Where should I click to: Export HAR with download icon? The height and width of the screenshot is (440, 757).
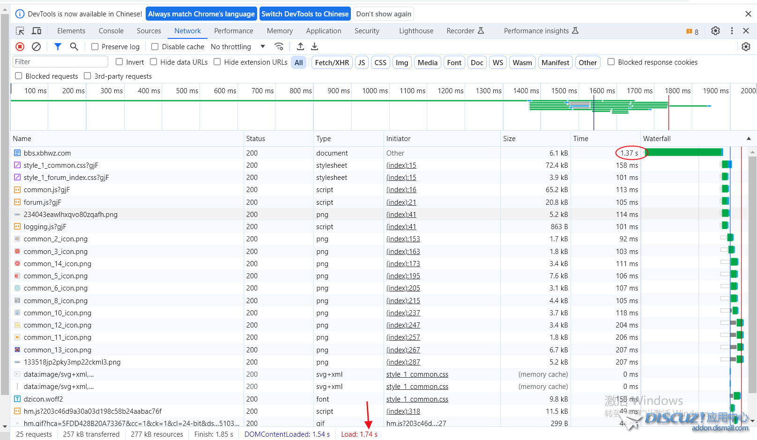[315, 46]
